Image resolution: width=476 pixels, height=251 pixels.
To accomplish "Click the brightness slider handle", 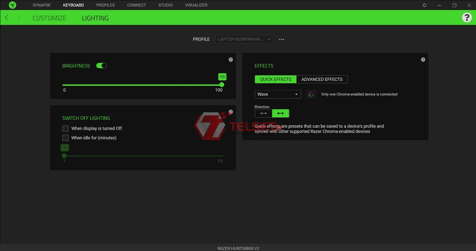I will 222,85.
